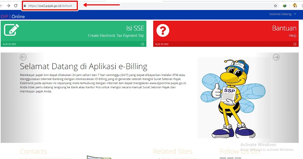Click the carousel next arrow icon
Screen dimensions: 303x159
(x=276, y=57)
